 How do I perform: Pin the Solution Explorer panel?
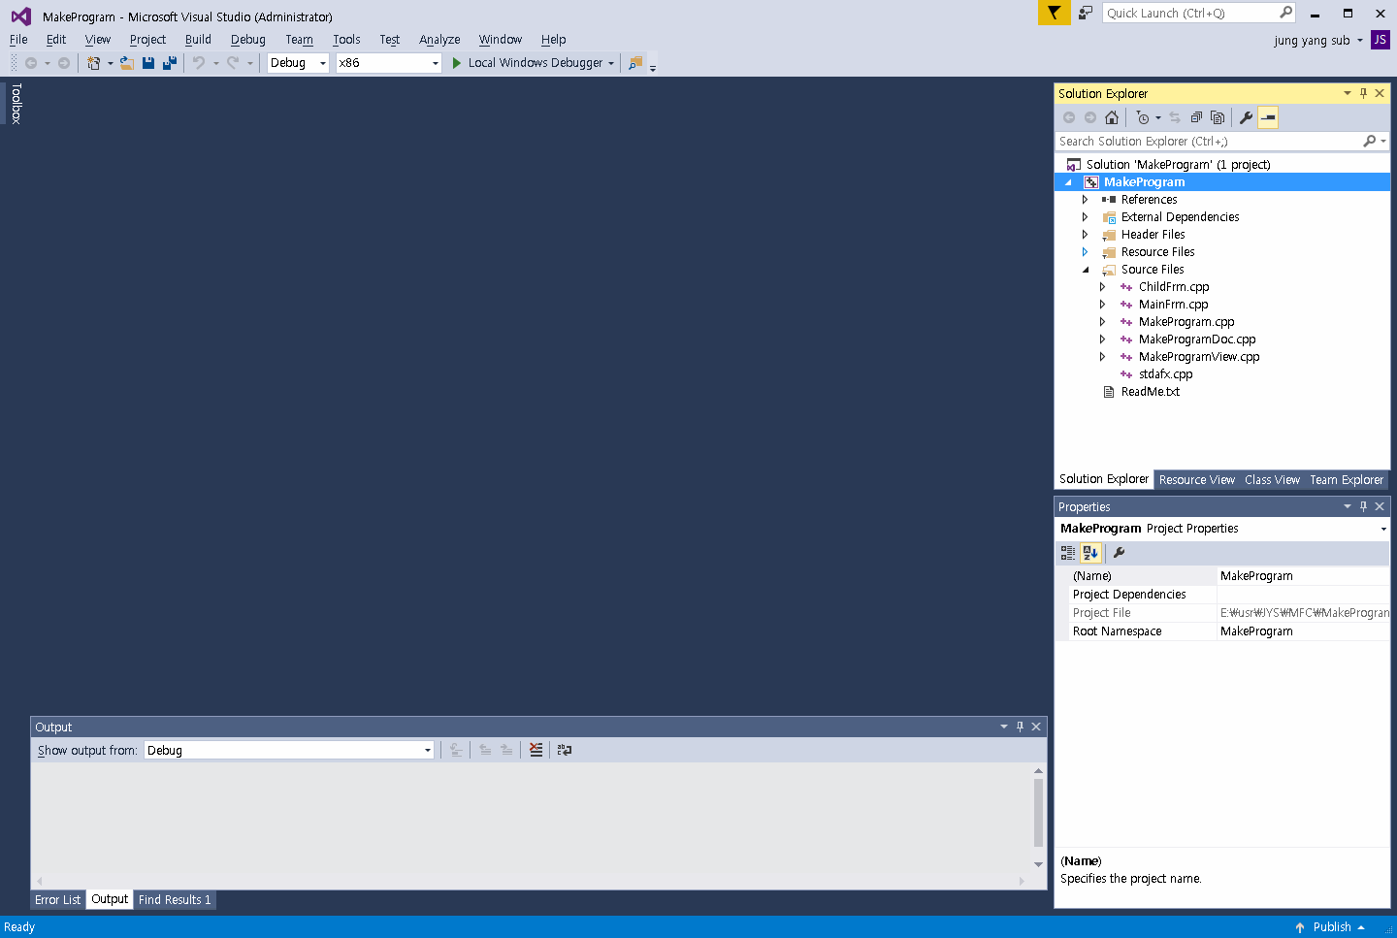click(1363, 93)
